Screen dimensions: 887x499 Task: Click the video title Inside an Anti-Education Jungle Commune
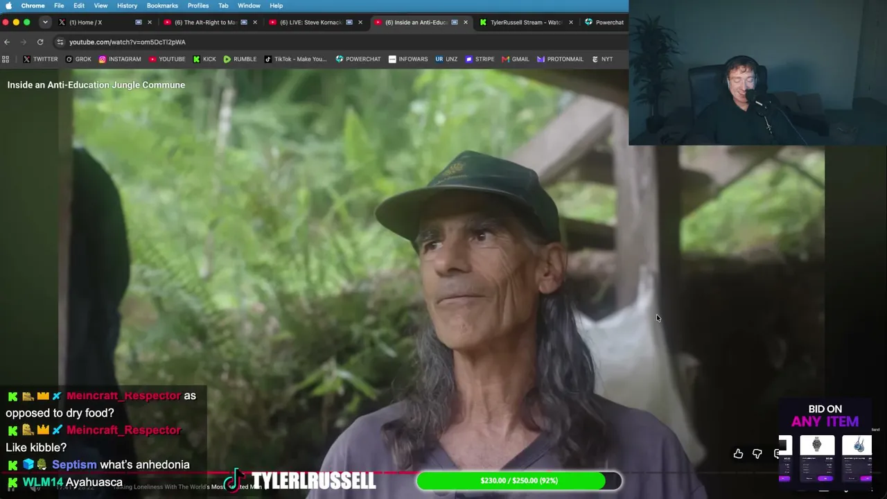96,85
